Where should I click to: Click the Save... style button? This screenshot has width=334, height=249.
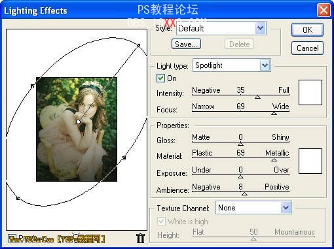click(186, 44)
